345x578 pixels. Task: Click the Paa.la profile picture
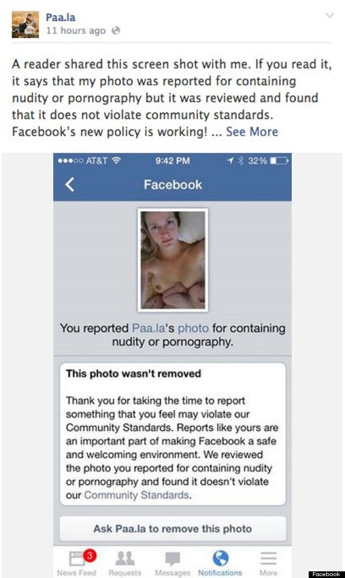click(x=25, y=24)
